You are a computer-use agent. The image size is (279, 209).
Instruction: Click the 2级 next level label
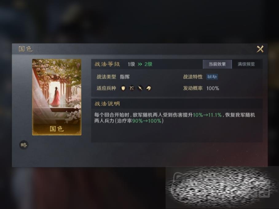(148, 64)
